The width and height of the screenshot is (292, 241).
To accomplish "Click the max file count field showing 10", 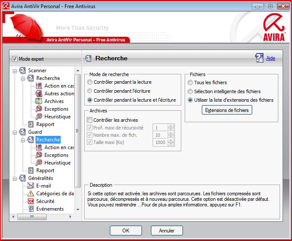I will coord(160,135).
